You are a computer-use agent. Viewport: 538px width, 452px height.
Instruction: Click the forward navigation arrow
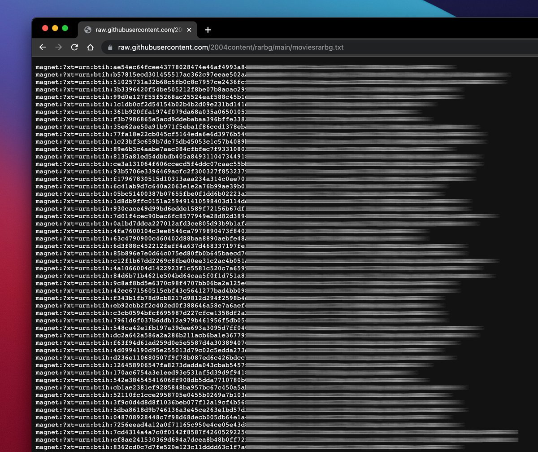pyautogui.click(x=58, y=47)
